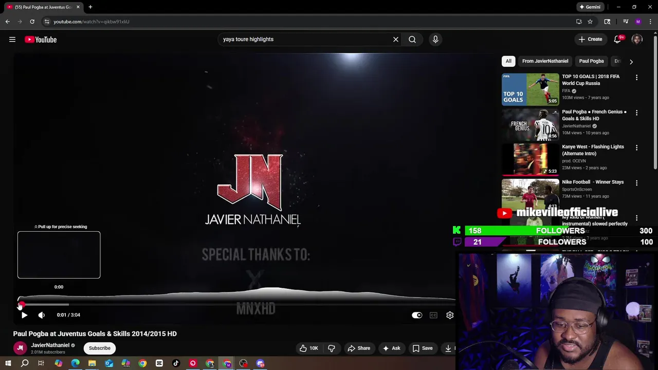Bookmark this page with the star
Image resolution: width=658 pixels, height=370 pixels.
tap(590, 22)
